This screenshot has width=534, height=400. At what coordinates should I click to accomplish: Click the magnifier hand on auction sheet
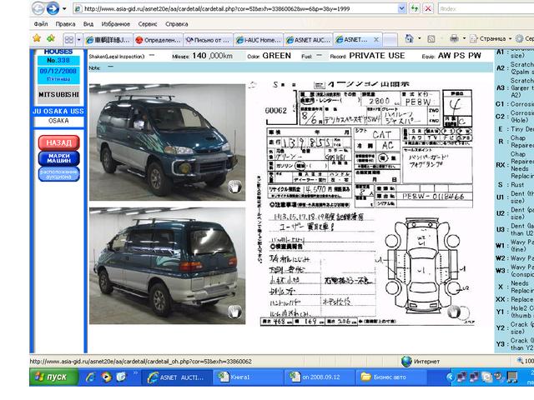[454, 312]
